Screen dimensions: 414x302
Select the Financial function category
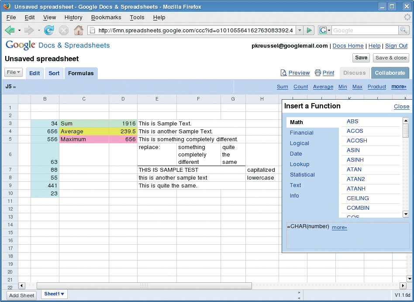pyautogui.click(x=301, y=132)
